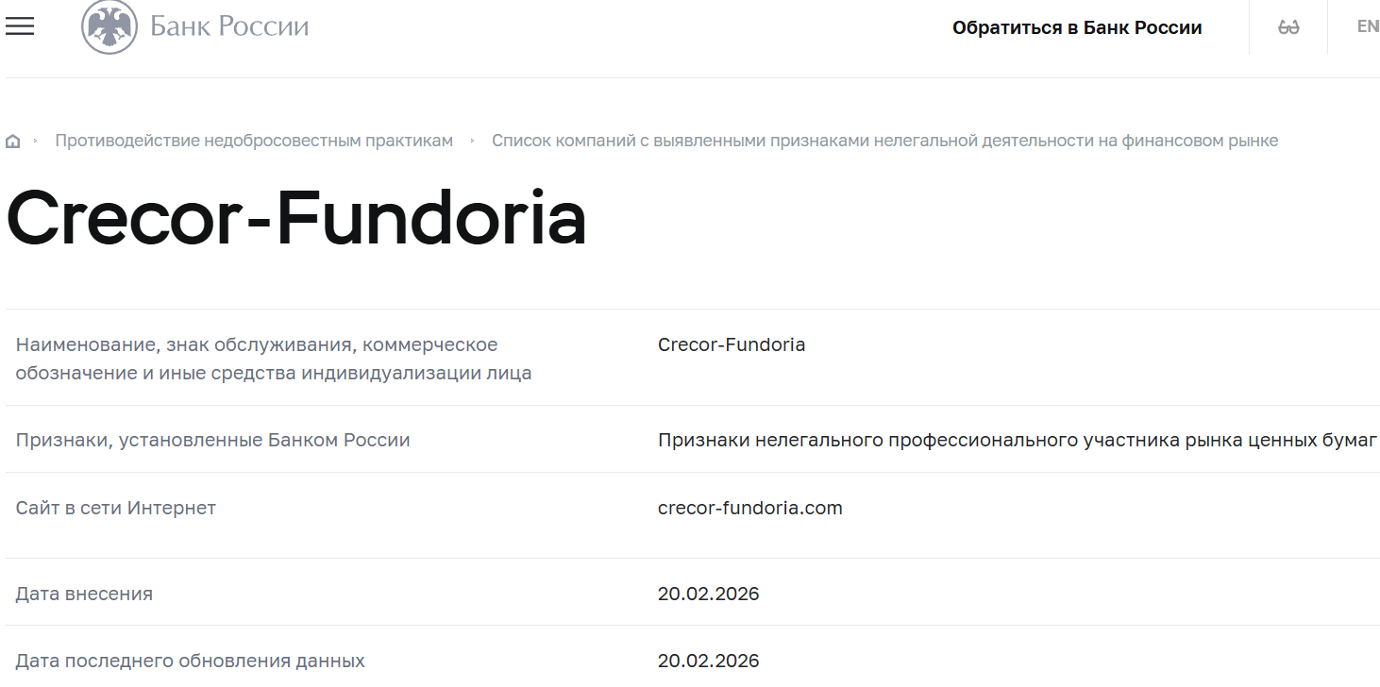Open accessibility version via glasses icon
This screenshot has width=1380, height=687.
click(1287, 25)
